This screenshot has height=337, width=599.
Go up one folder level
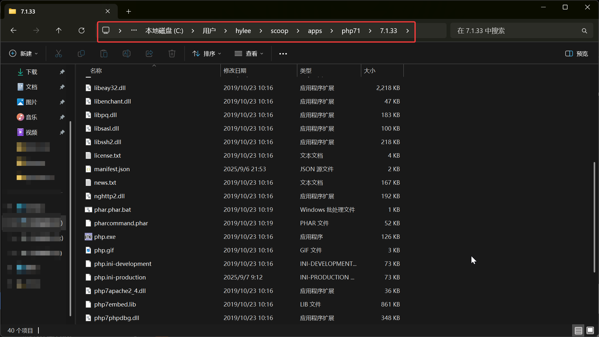coord(59,31)
